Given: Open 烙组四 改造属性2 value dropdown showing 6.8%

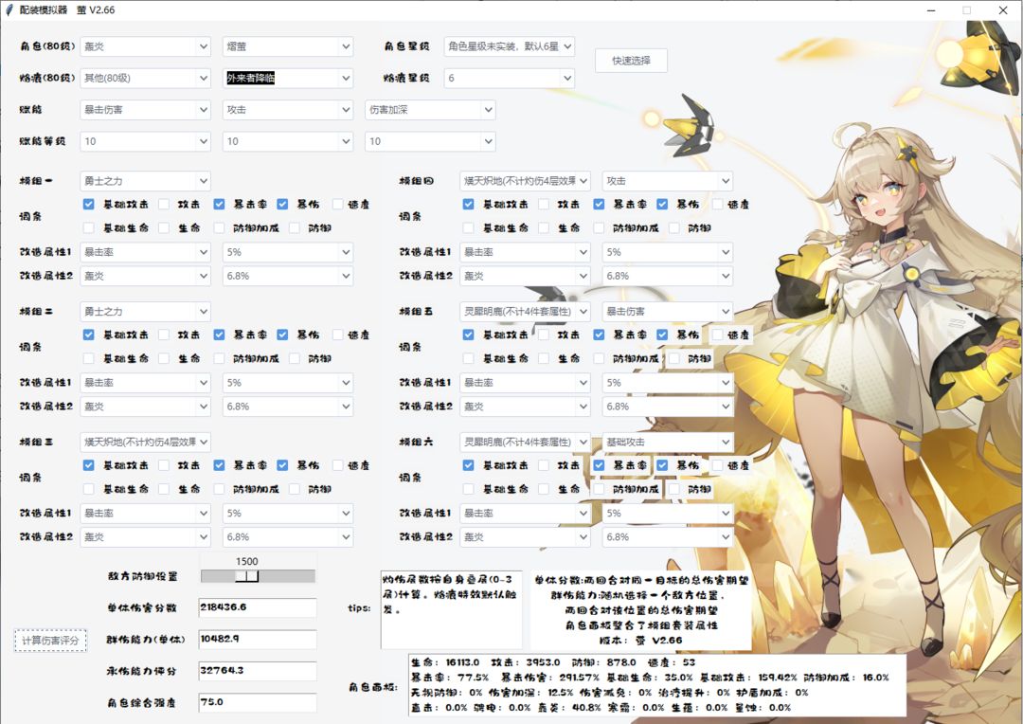Looking at the screenshot, I should click(668, 276).
